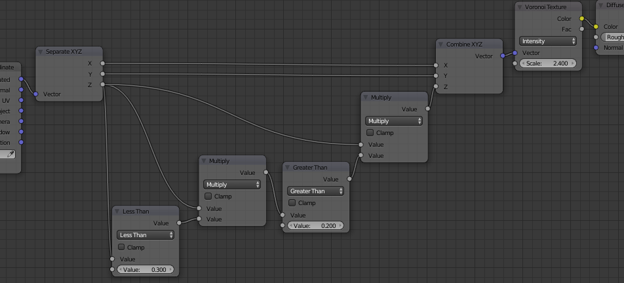Collapse the Voronoi Texture node
This screenshot has width=624, height=283.
click(520, 7)
